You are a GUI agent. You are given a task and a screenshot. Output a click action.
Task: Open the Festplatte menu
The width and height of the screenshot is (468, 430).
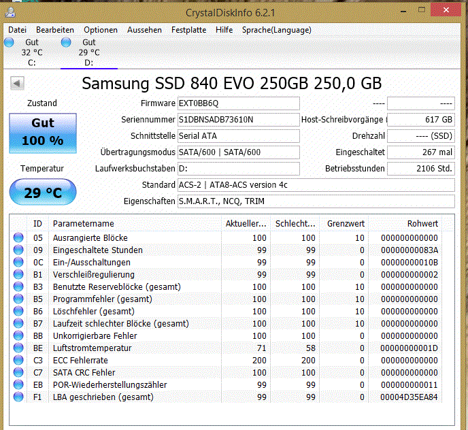(x=188, y=30)
